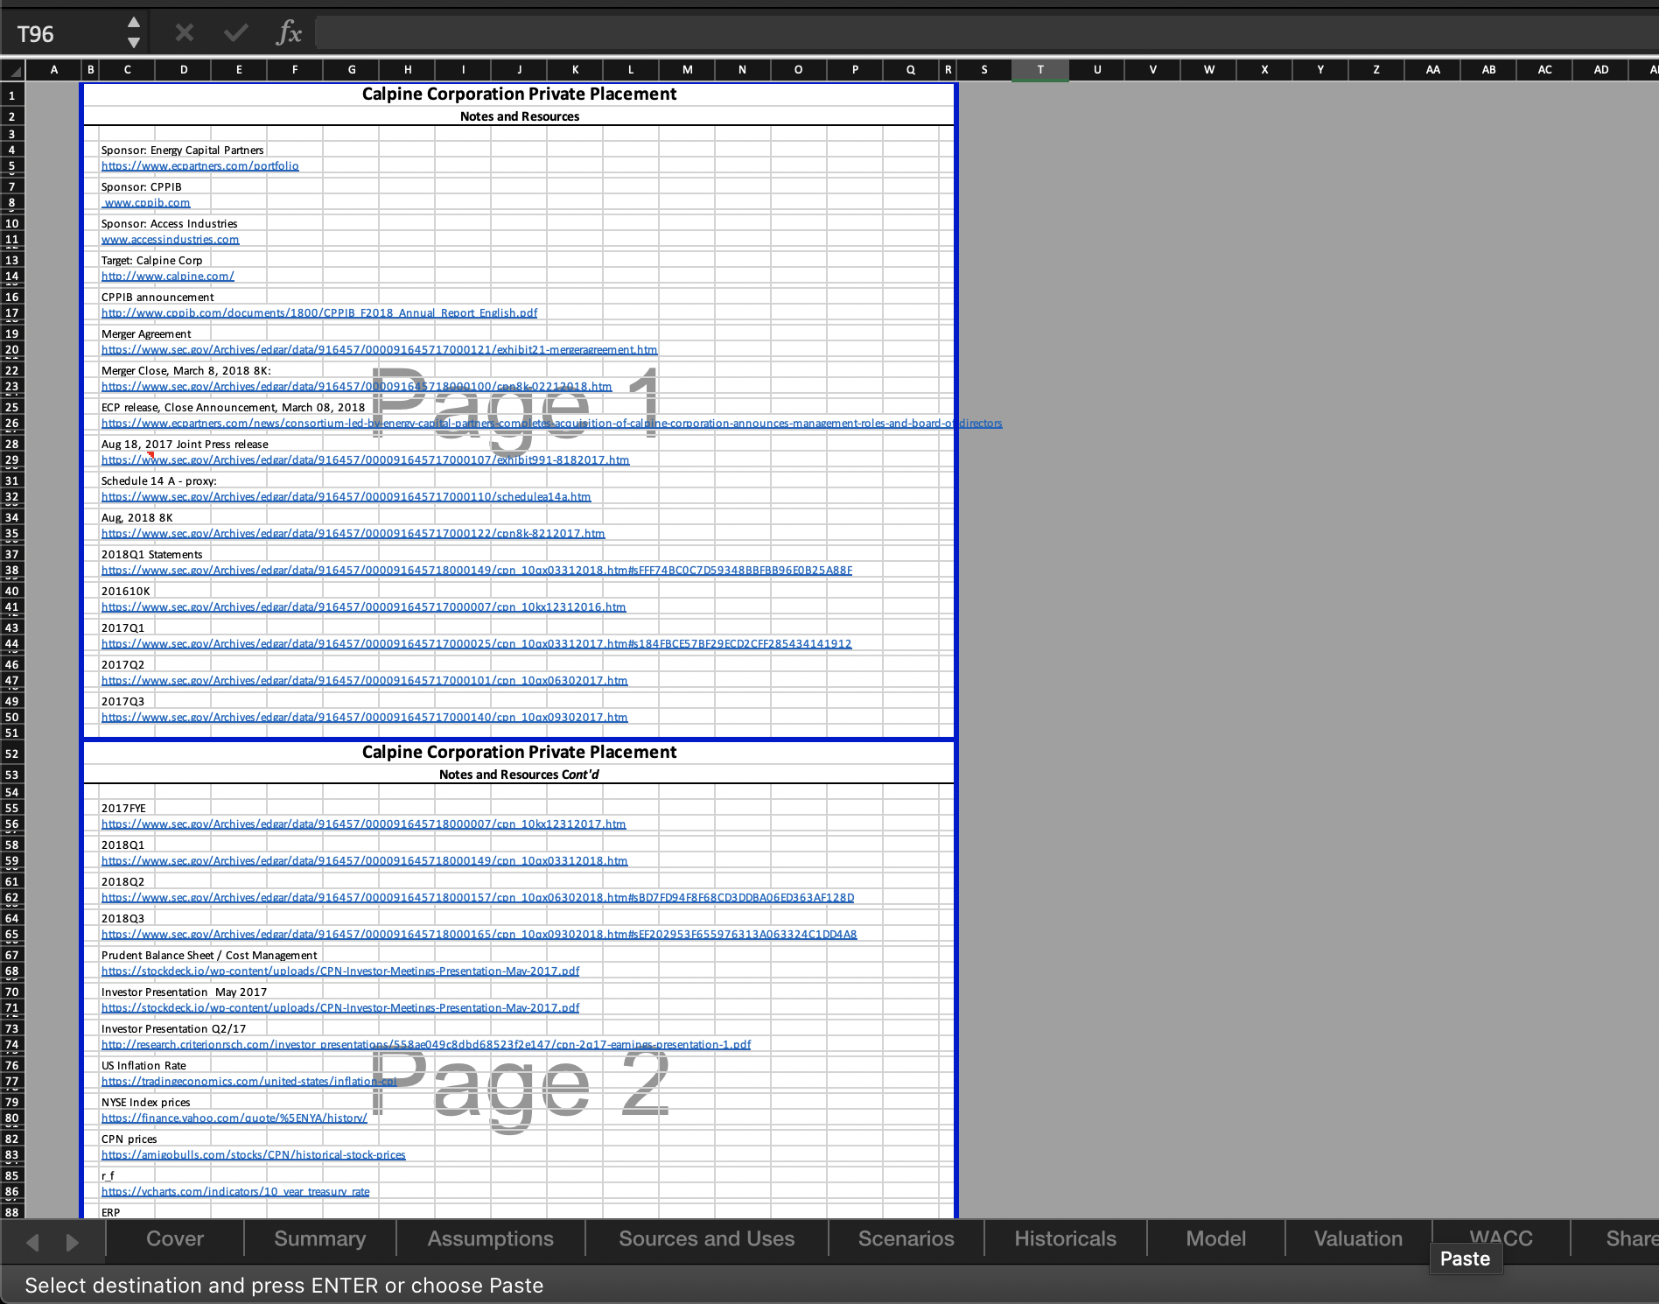Open the amigobulls CPN stock prices link
1659x1304 pixels.
[x=253, y=1155]
